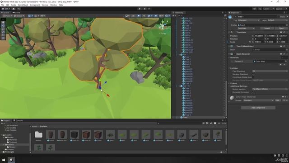Select the Move tool in the scene overlay
The height and width of the screenshot is (163, 289).
[x=3, y=25]
